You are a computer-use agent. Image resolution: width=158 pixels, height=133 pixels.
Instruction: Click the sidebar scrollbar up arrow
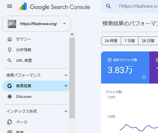tap(72, 34)
